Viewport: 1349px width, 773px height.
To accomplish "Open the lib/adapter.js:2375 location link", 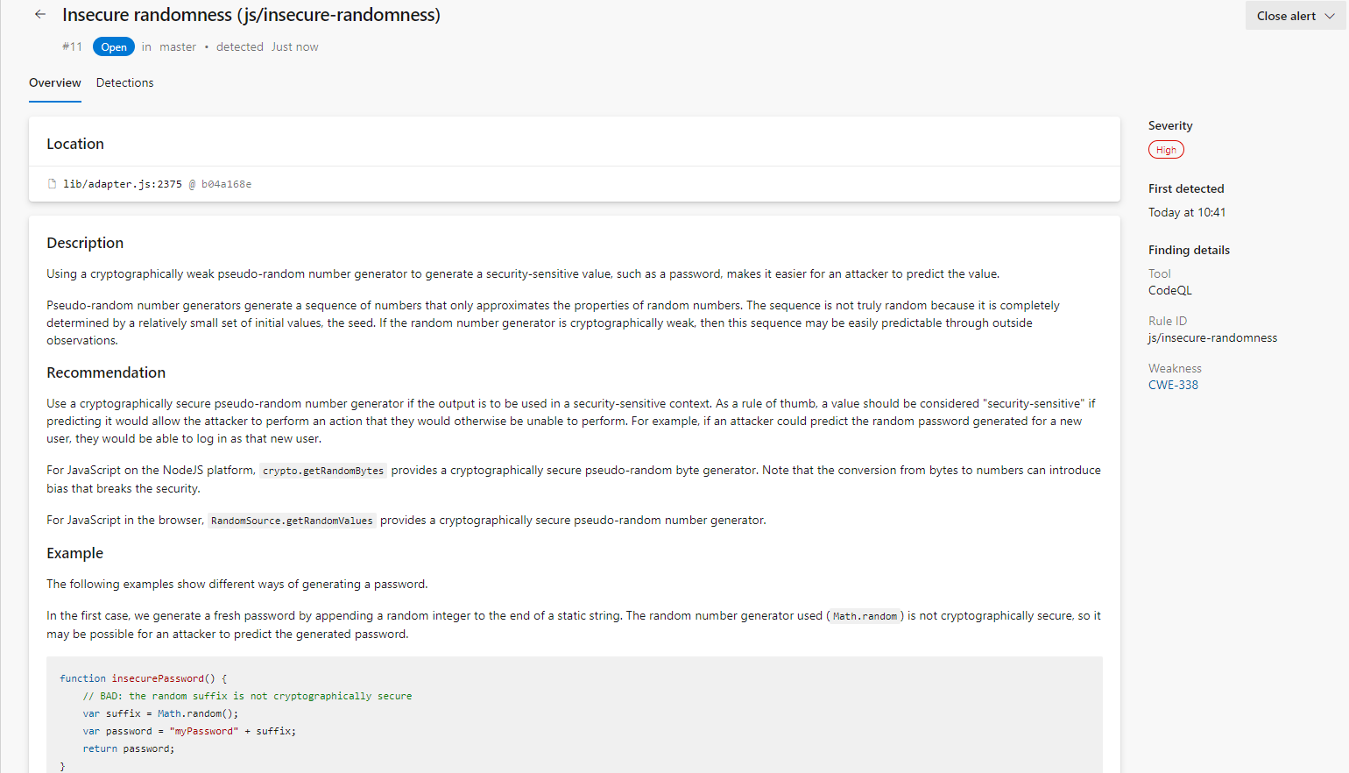I will (x=123, y=184).
